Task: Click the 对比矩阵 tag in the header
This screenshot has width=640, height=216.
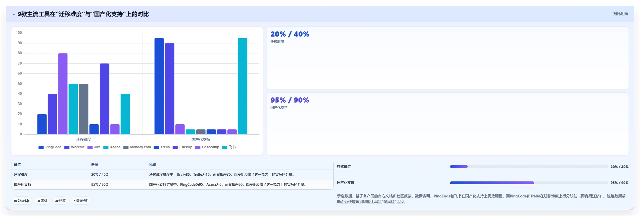Action: click(x=621, y=14)
